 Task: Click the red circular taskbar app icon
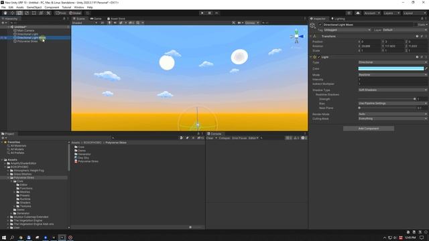pos(70,238)
